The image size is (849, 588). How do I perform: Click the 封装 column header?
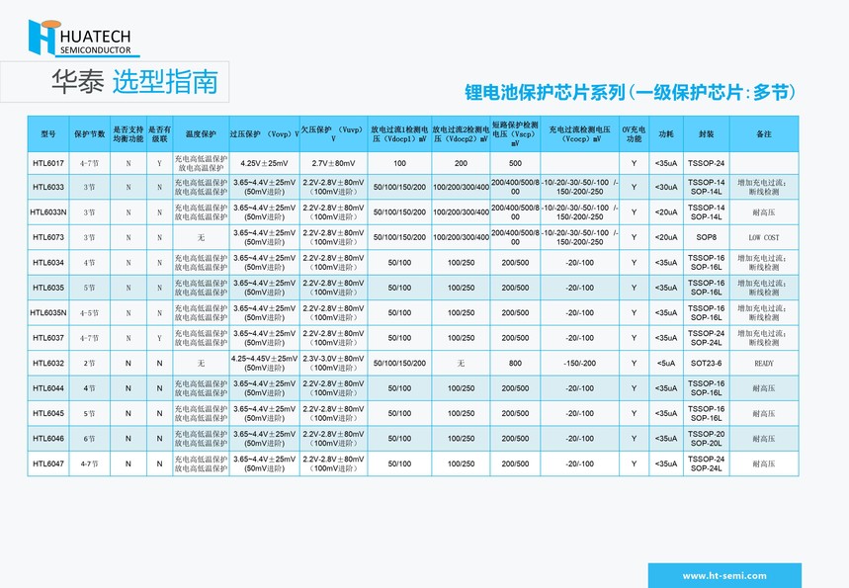pos(706,133)
